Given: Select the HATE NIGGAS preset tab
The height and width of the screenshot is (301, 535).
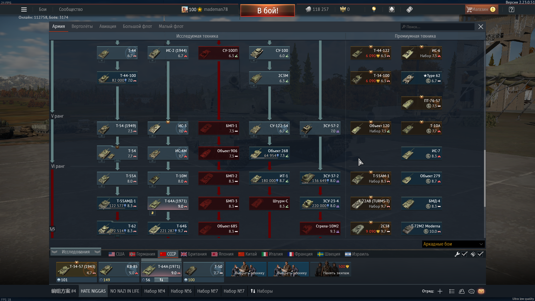Looking at the screenshot, I should coord(93,291).
